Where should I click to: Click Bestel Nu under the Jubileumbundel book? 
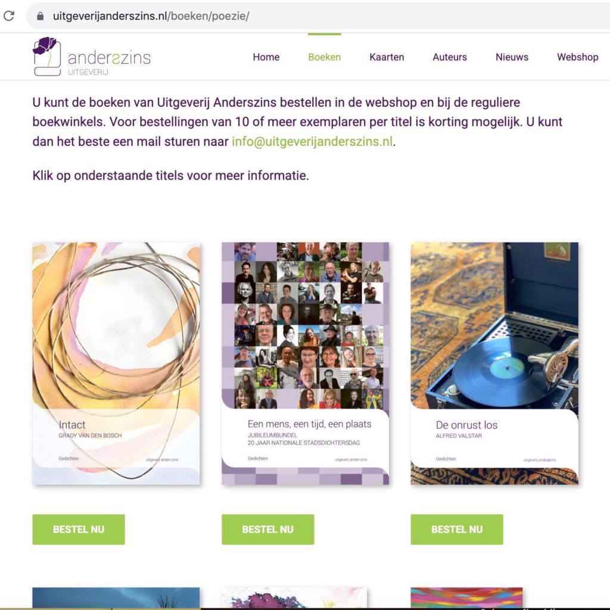(x=268, y=530)
